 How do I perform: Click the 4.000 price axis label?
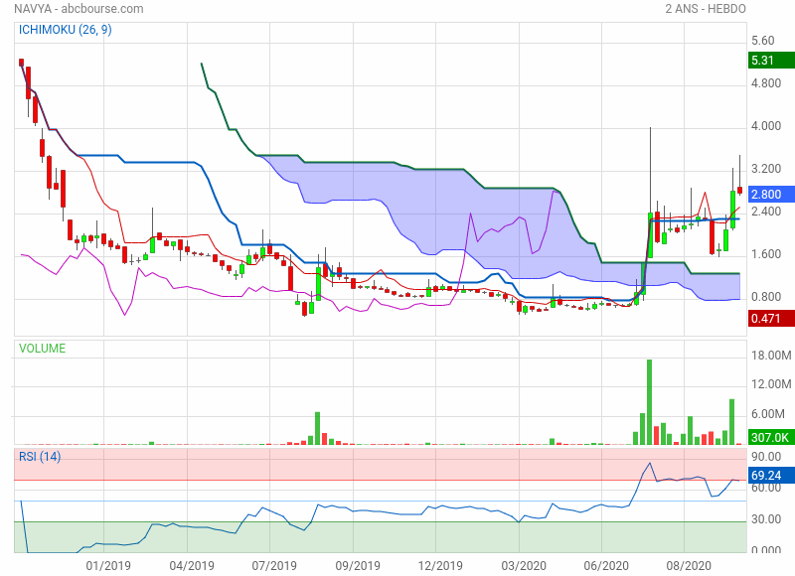click(766, 126)
